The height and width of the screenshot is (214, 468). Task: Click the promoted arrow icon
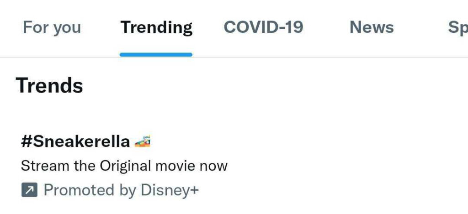click(29, 190)
